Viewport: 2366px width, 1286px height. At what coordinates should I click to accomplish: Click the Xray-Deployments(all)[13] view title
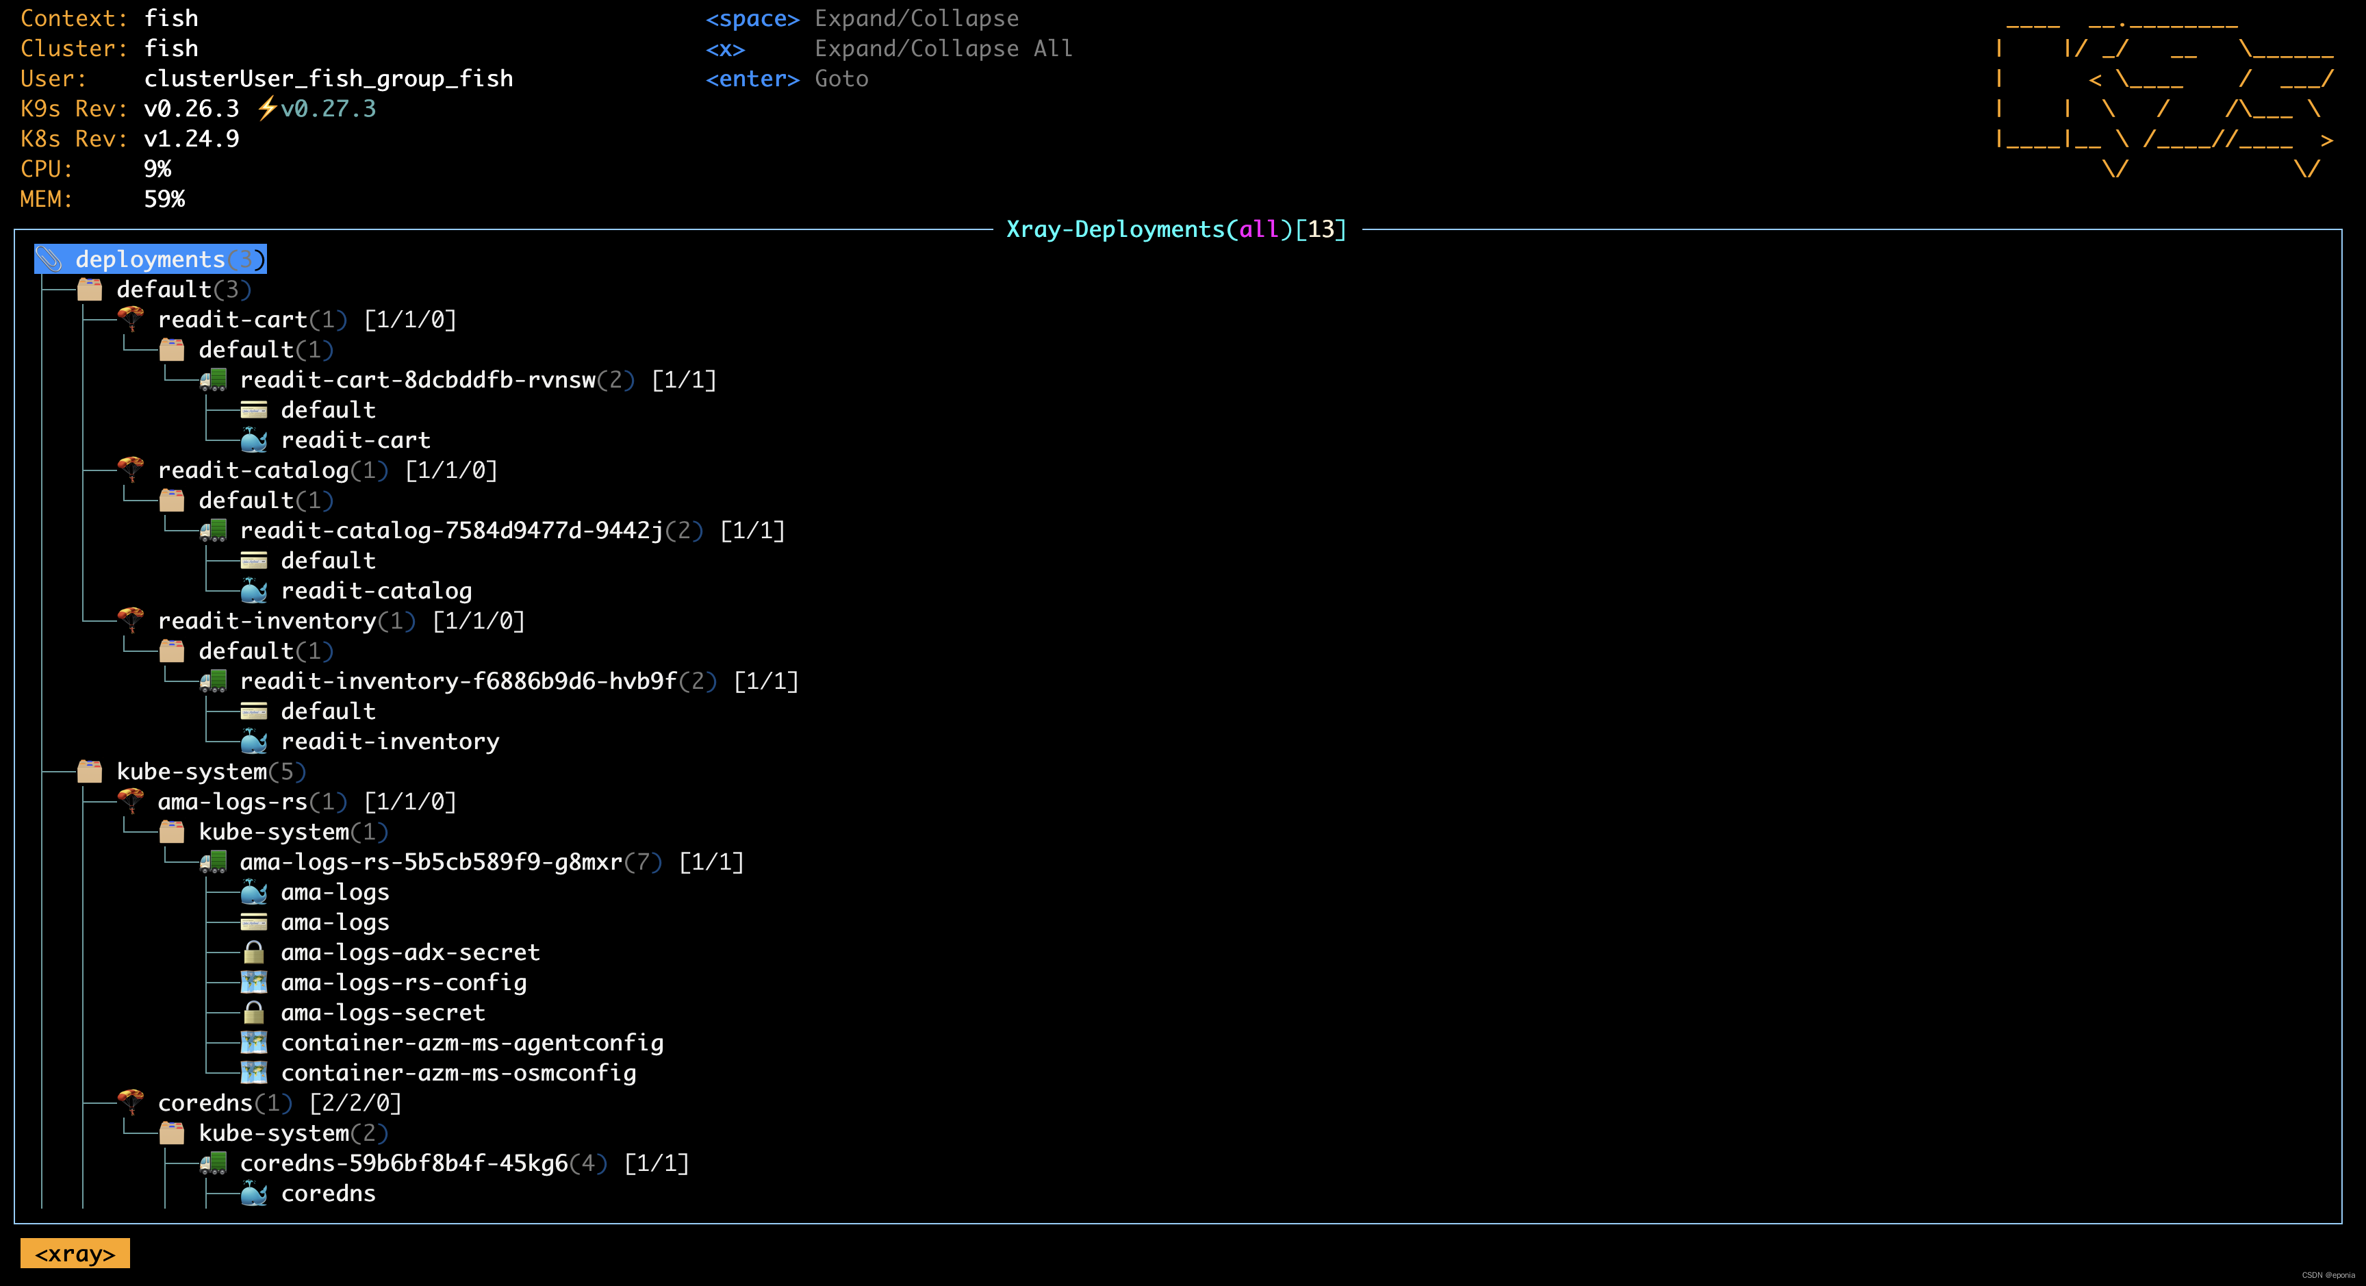(1177, 229)
